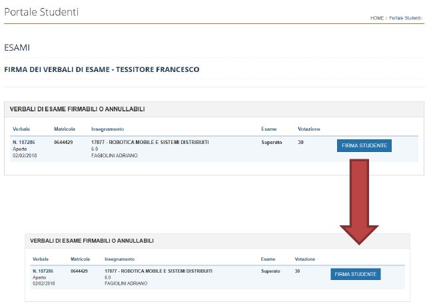Click the Matricola column header in first table
Screen dimensions: 447x308
pyautogui.click(x=65, y=129)
